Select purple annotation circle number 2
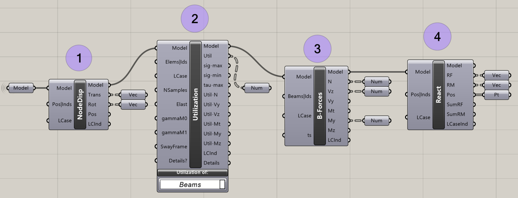Viewport: 518px width, 198px height. (195, 19)
